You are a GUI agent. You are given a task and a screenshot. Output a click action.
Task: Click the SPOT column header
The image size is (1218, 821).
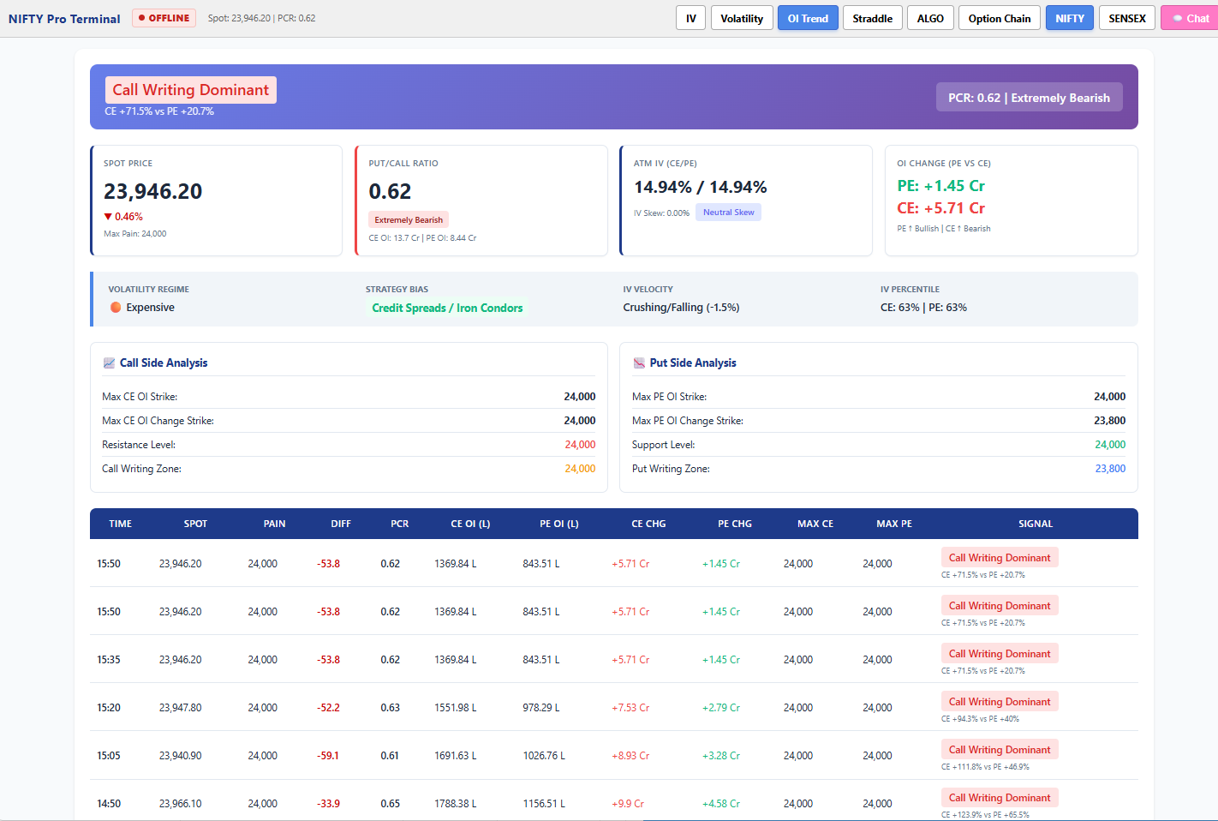pos(195,524)
